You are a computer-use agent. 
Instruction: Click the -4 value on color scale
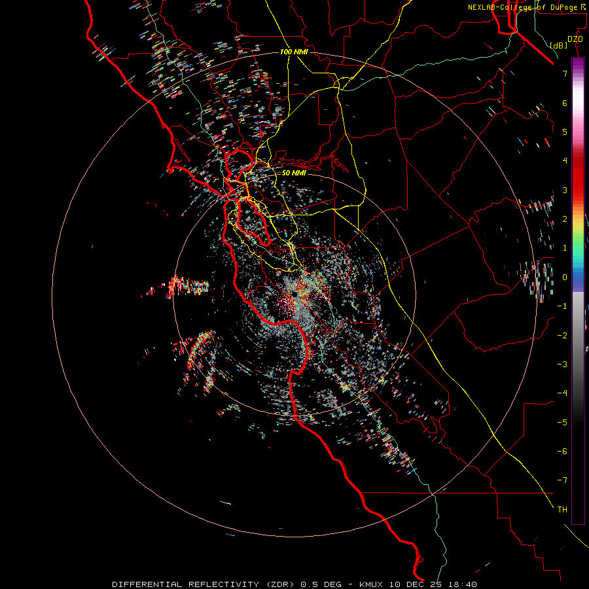[562, 393]
